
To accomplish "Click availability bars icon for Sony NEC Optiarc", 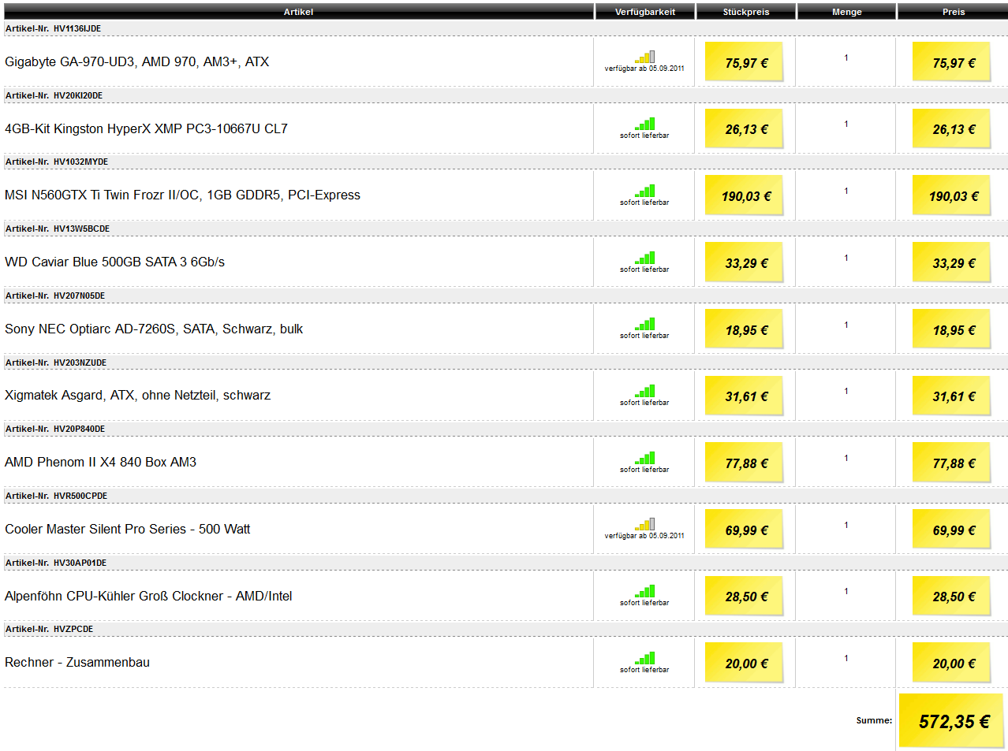I will [x=645, y=324].
